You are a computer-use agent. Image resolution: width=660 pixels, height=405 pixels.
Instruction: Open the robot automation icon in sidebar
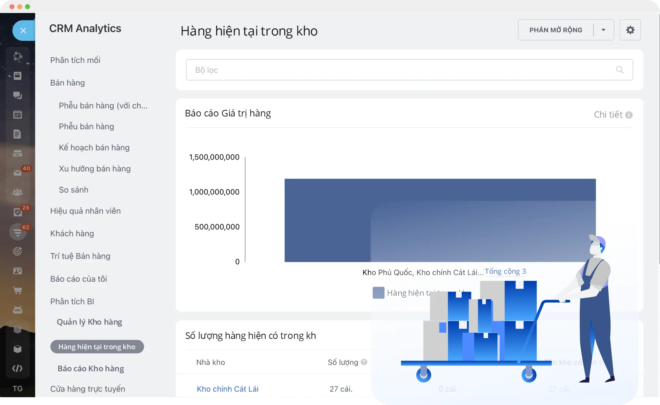pyautogui.click(x=18, y=310)
